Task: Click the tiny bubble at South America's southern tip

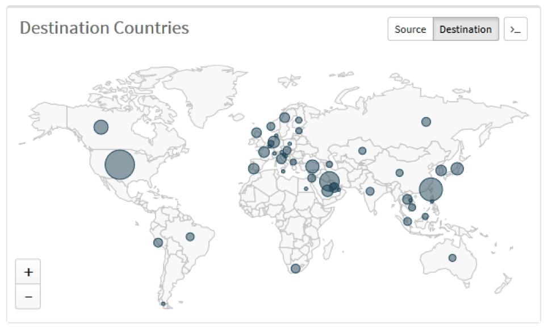Action: pyautogui.click(x=163, y=304)
